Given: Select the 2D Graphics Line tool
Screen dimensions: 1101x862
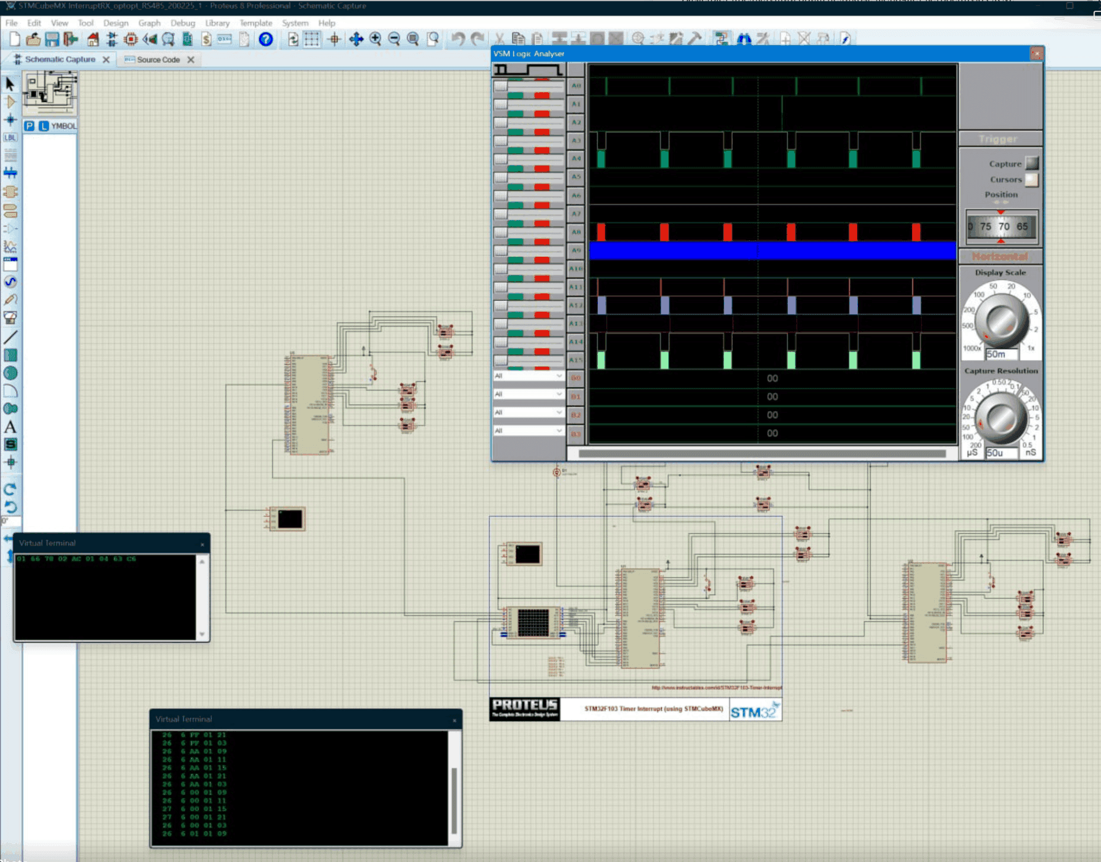Looking at the screenshot, I should click(10, 337).
